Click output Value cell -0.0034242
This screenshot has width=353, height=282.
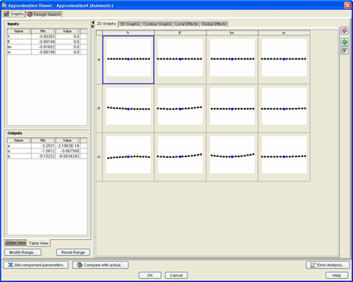[x=68, y=156]
